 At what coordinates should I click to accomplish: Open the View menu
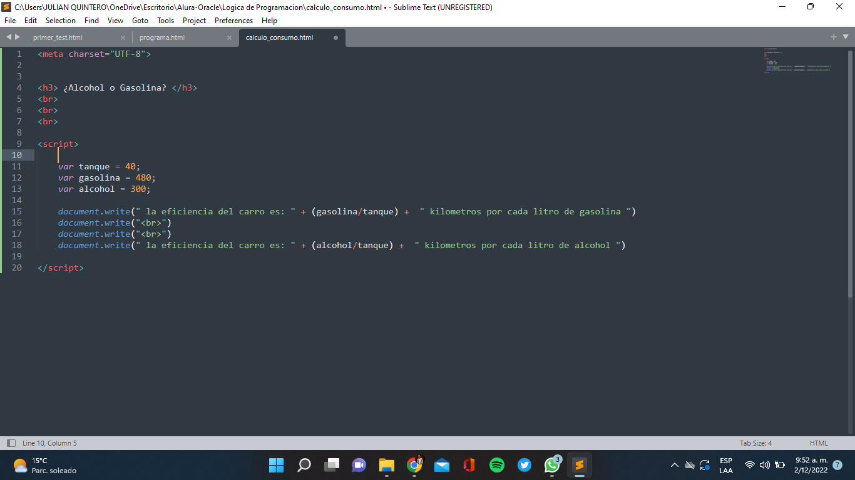[x=115, y=21]
